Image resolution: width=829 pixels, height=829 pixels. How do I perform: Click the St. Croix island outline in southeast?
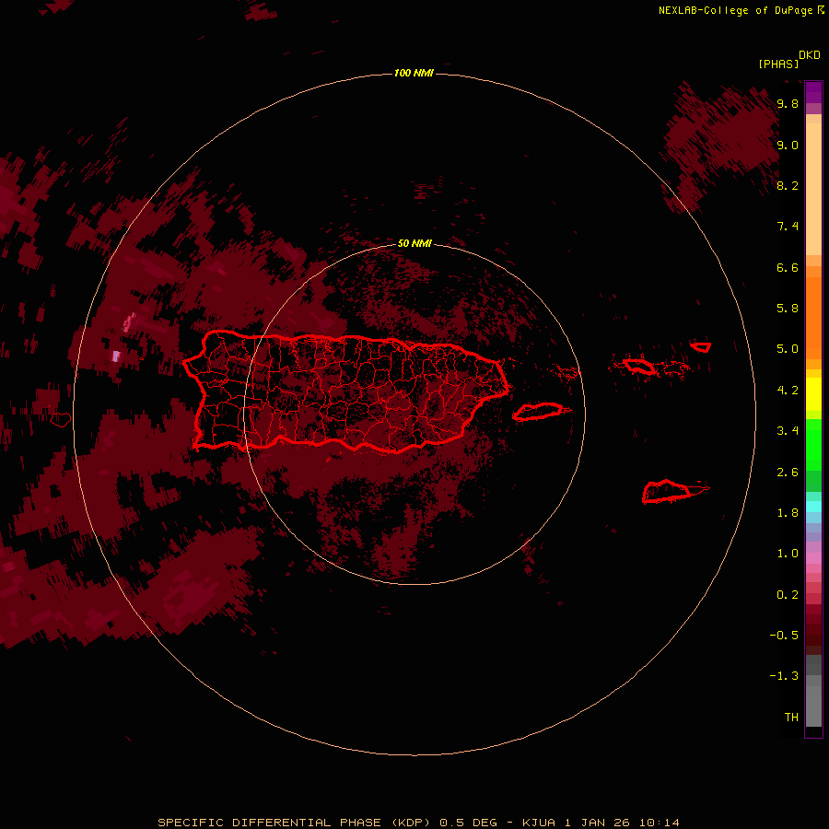pyautogui.click(x=667, y=491)
